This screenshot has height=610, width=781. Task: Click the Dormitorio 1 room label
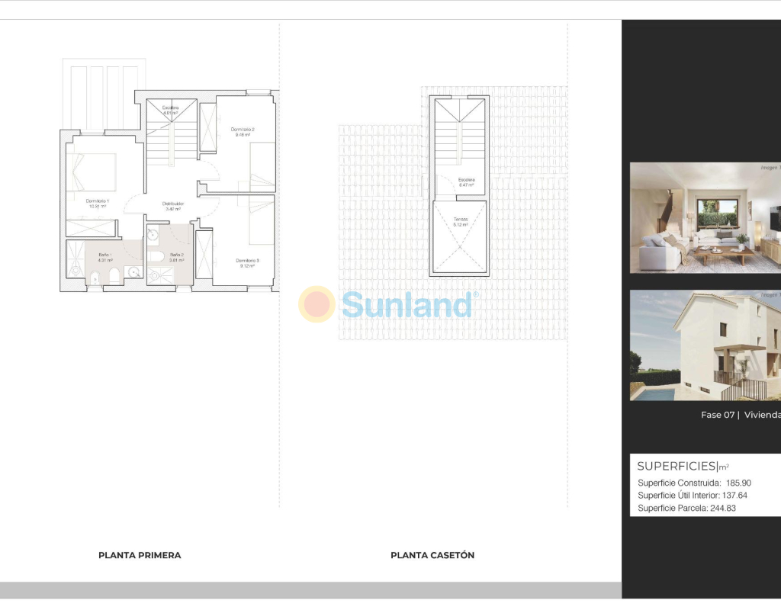(97, 201)
